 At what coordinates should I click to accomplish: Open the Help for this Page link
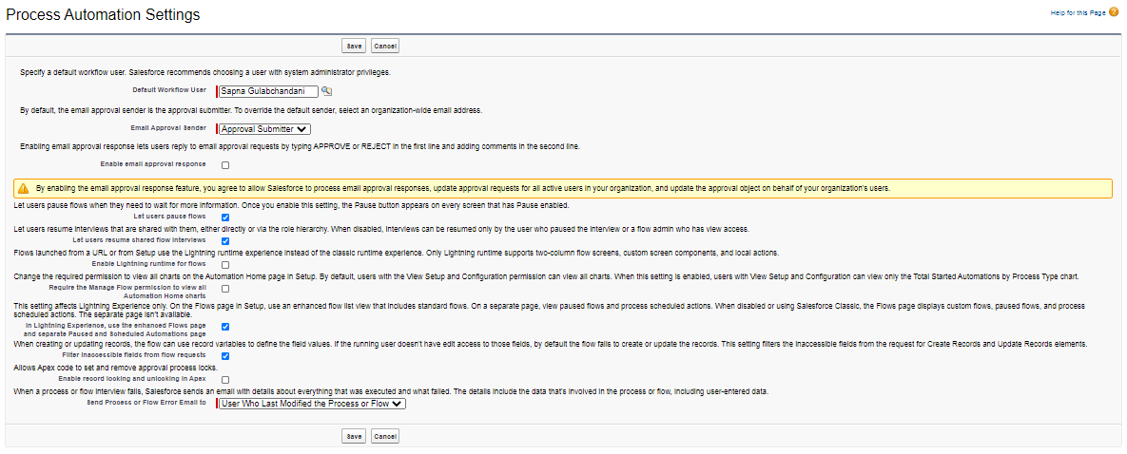[x=1077, y=11]
